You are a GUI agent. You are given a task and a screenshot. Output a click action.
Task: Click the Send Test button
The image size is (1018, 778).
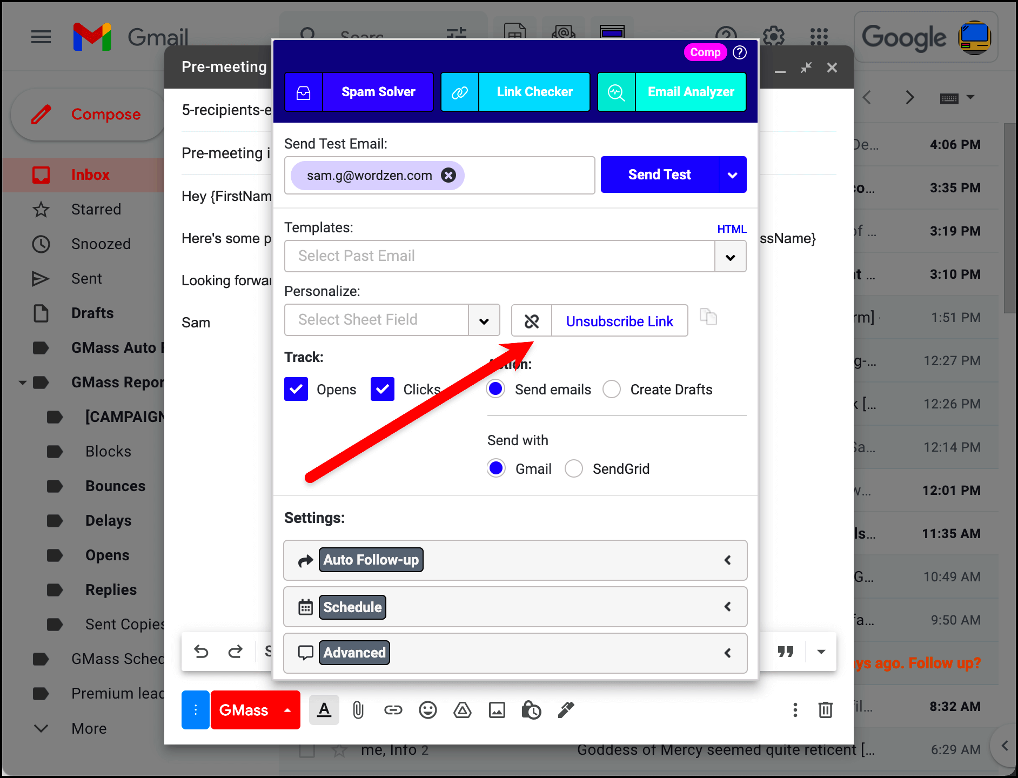pyautogui.click(x=660, y=175)
